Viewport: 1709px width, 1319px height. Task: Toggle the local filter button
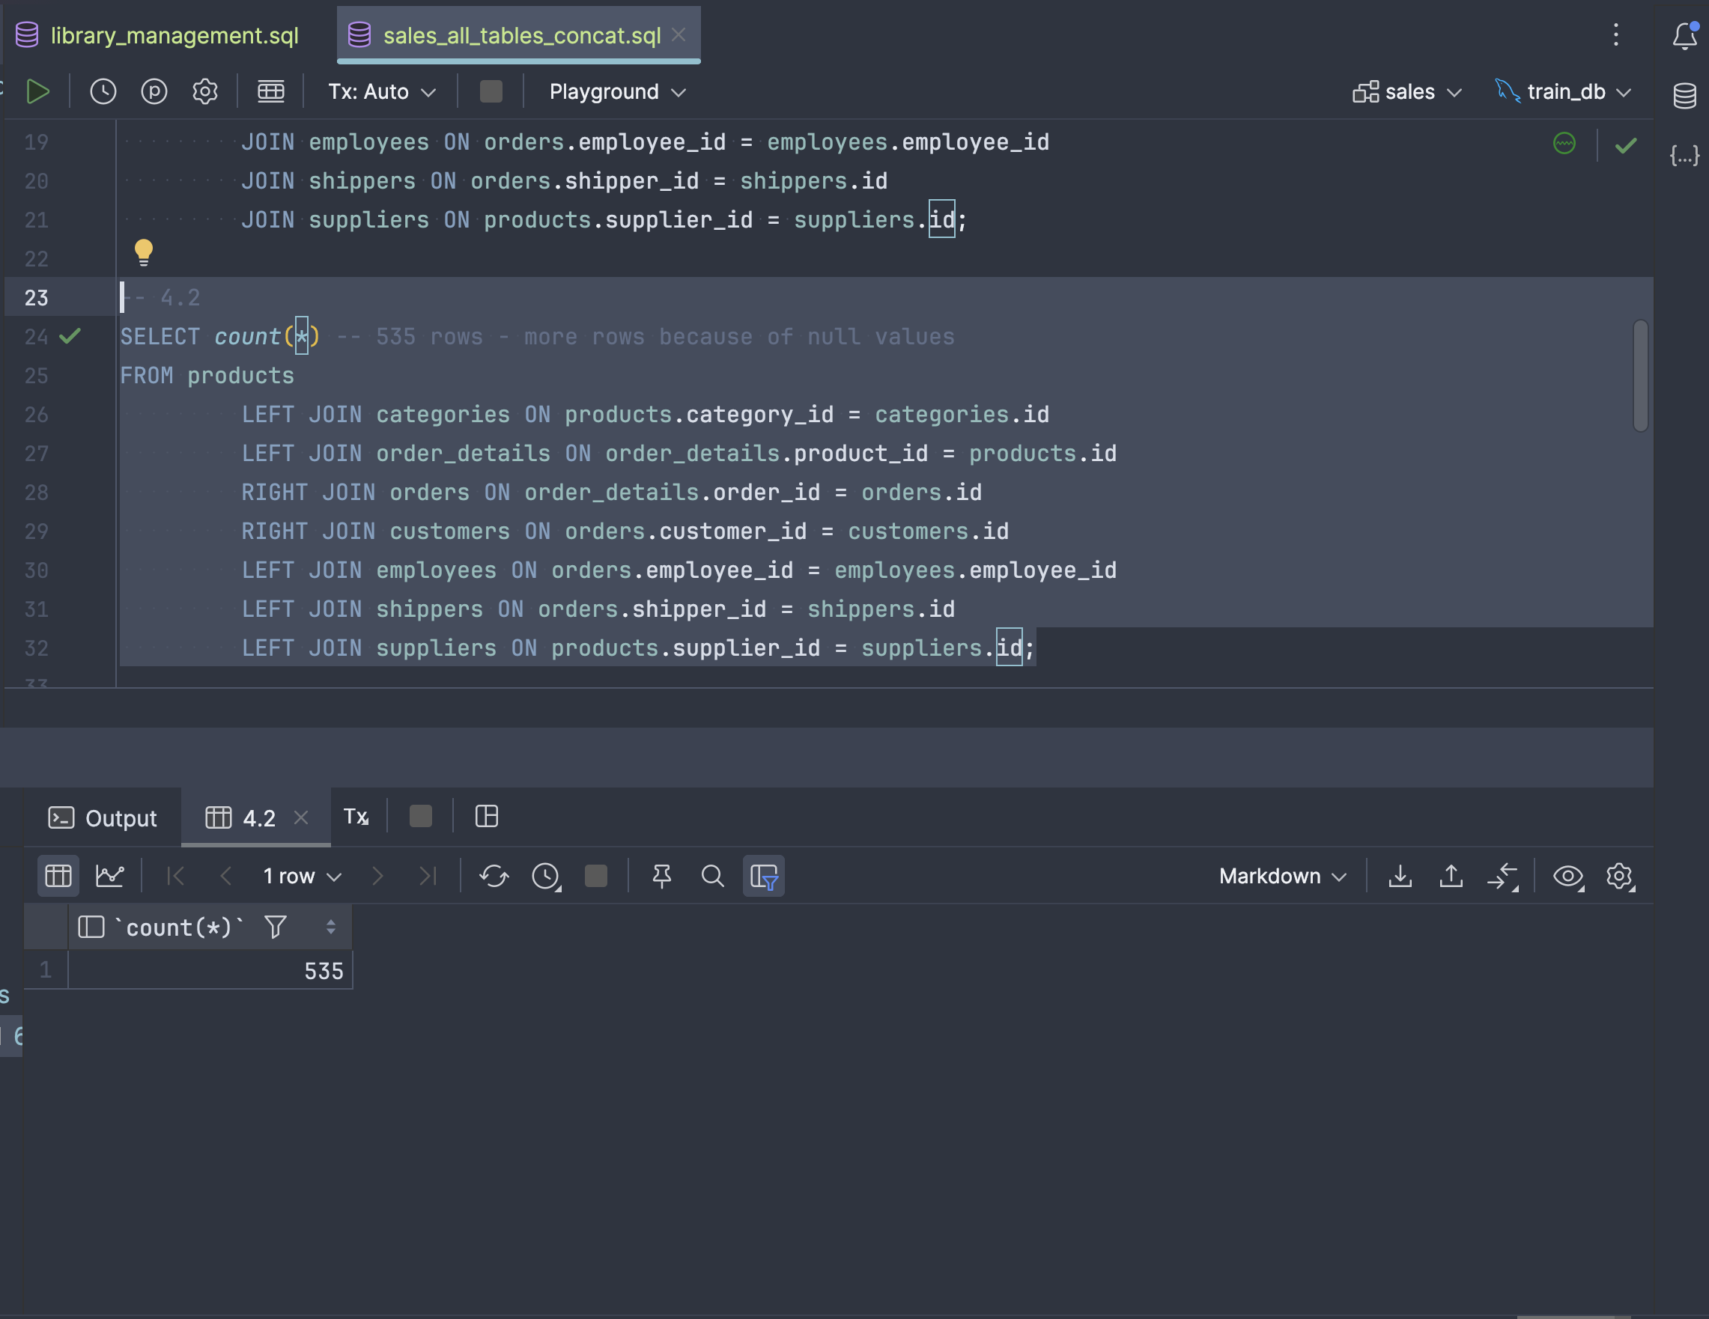coord(763,875)
